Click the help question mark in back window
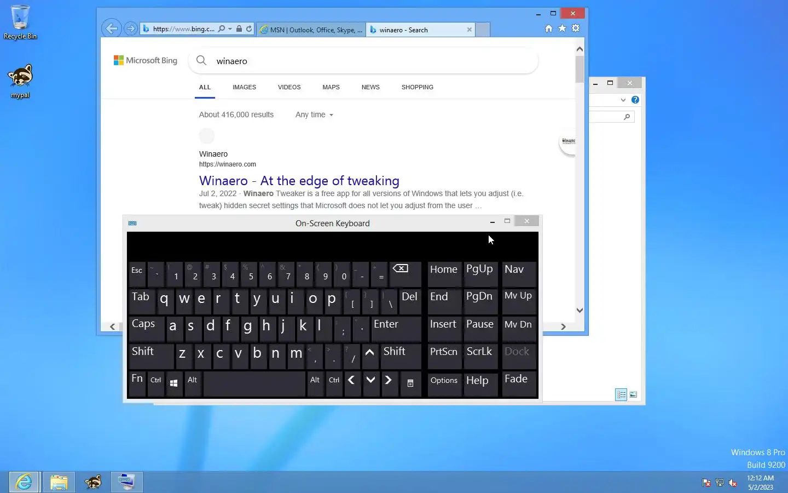The width and height of the screenshot is (788, 493). click(x=635, y=100)
